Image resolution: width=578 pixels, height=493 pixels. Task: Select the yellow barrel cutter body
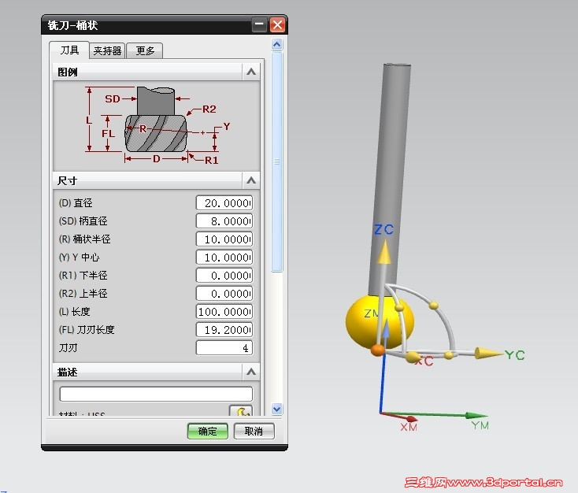[x=358, y=324]
